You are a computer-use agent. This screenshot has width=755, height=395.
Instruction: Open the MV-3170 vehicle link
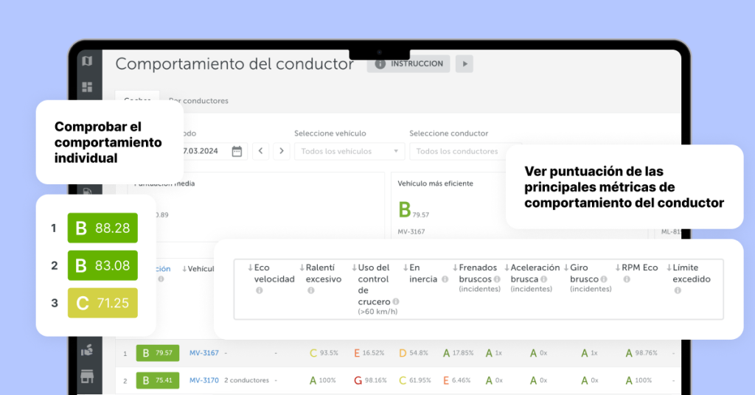[203, 380]
